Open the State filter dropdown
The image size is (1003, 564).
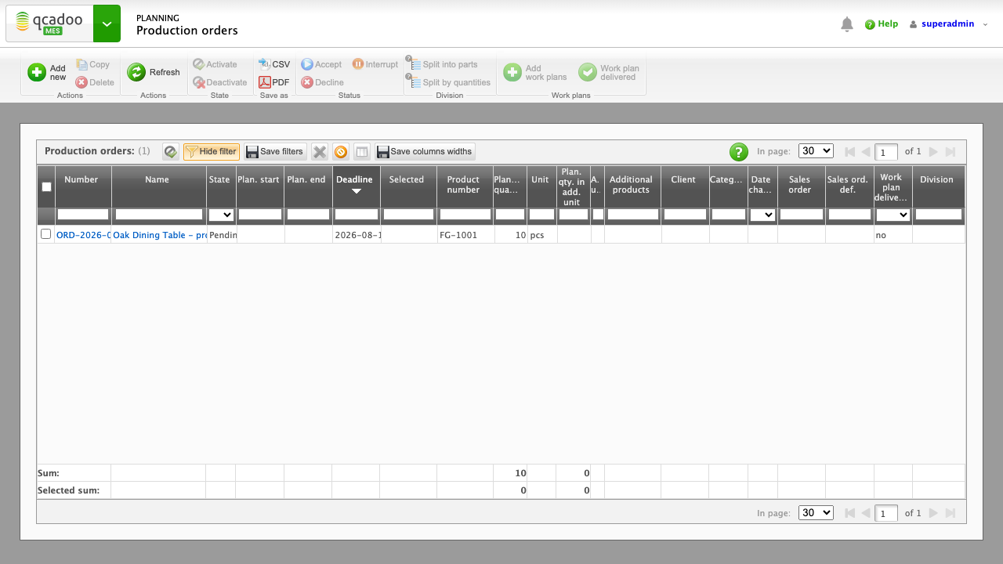tap(221, 215)
